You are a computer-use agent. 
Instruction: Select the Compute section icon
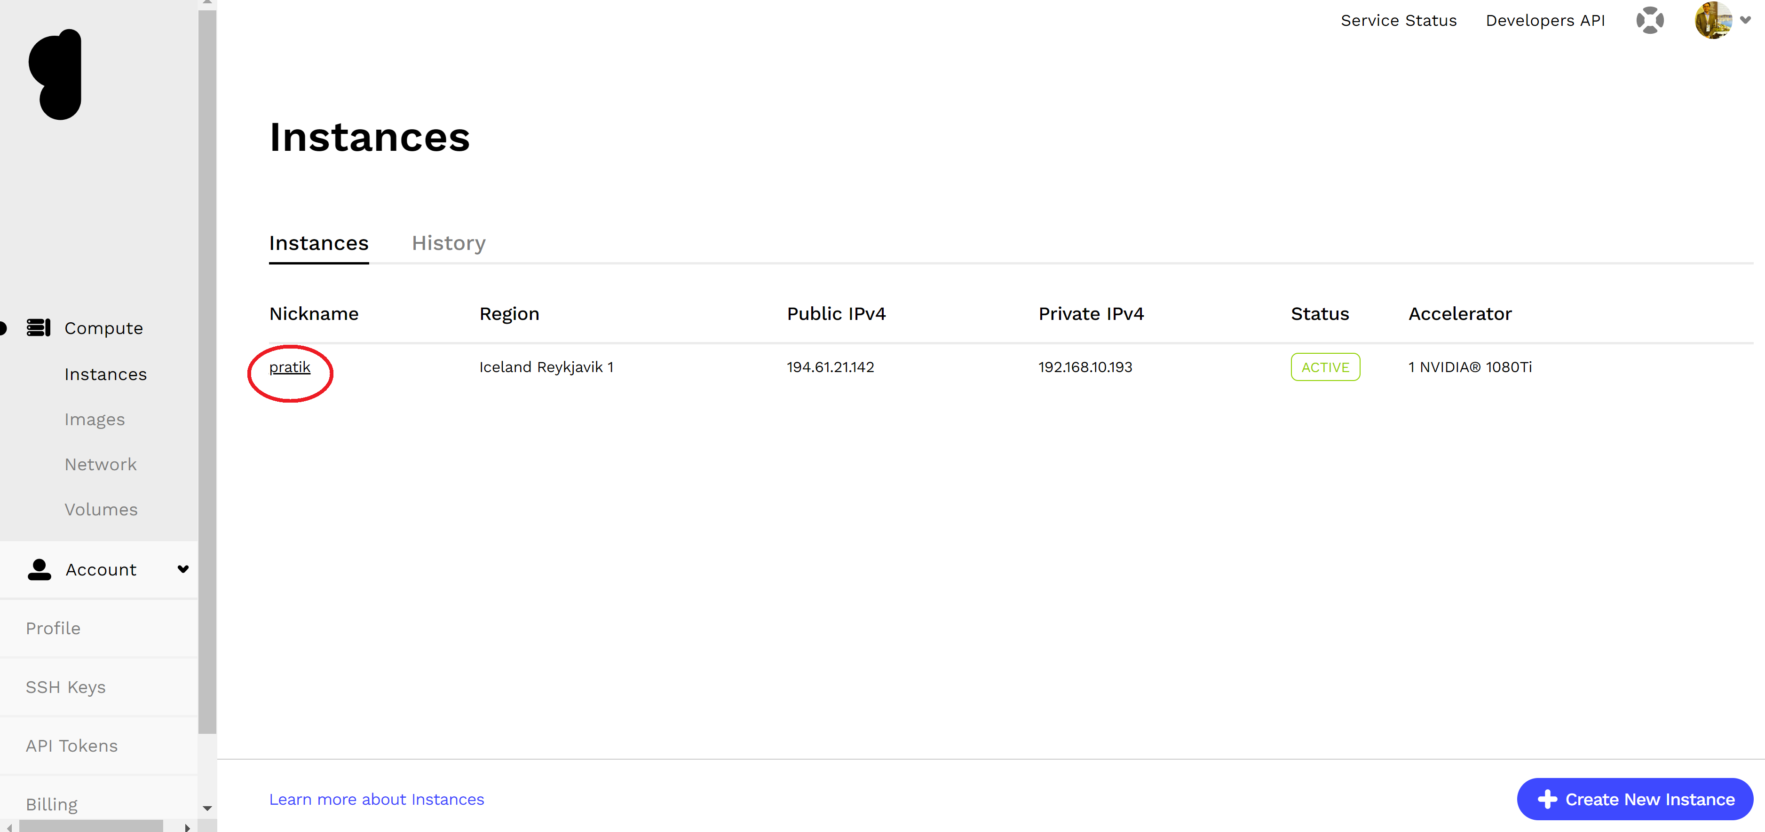[x=39, y=328]
